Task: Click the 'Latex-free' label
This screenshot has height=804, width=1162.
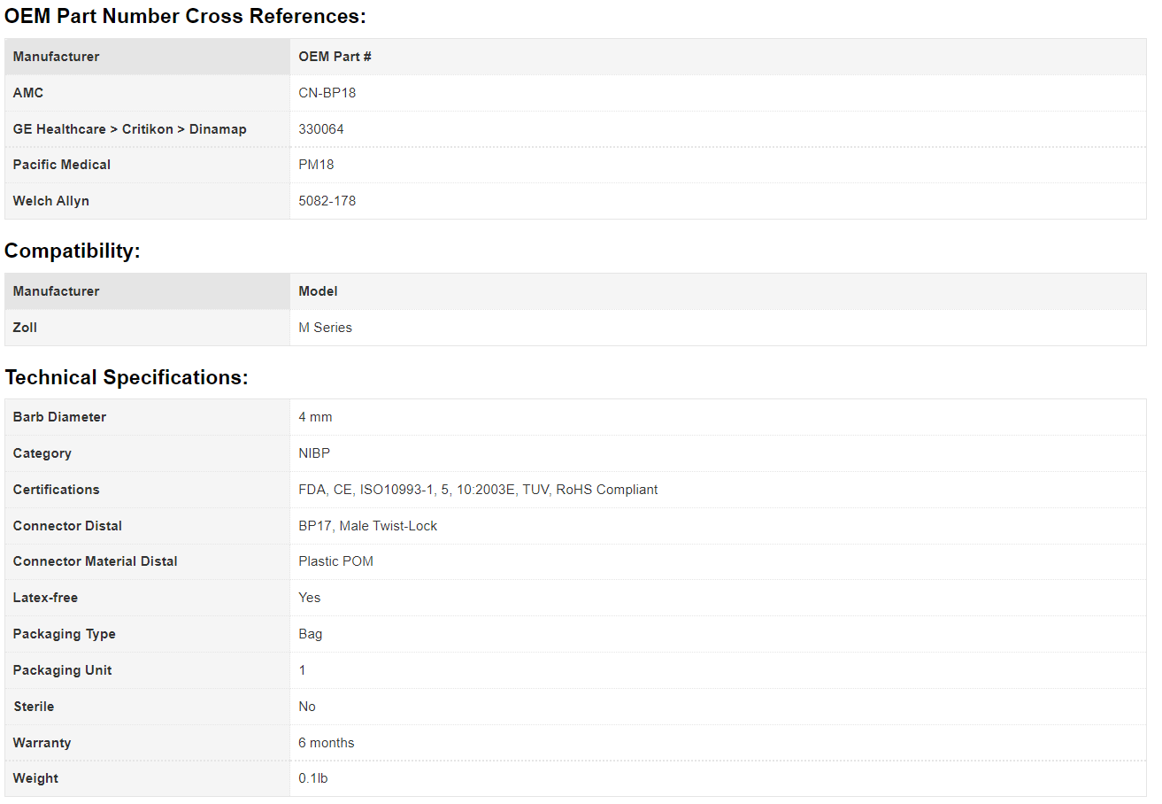Action: tap(45, 598)
